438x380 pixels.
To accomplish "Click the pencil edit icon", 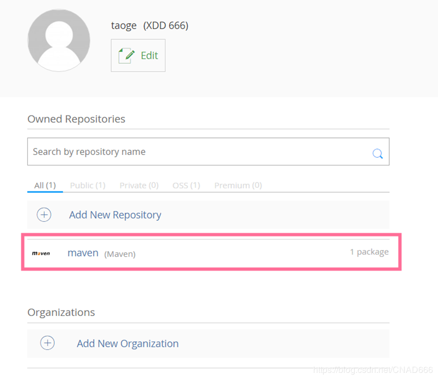I will point(126,55).
